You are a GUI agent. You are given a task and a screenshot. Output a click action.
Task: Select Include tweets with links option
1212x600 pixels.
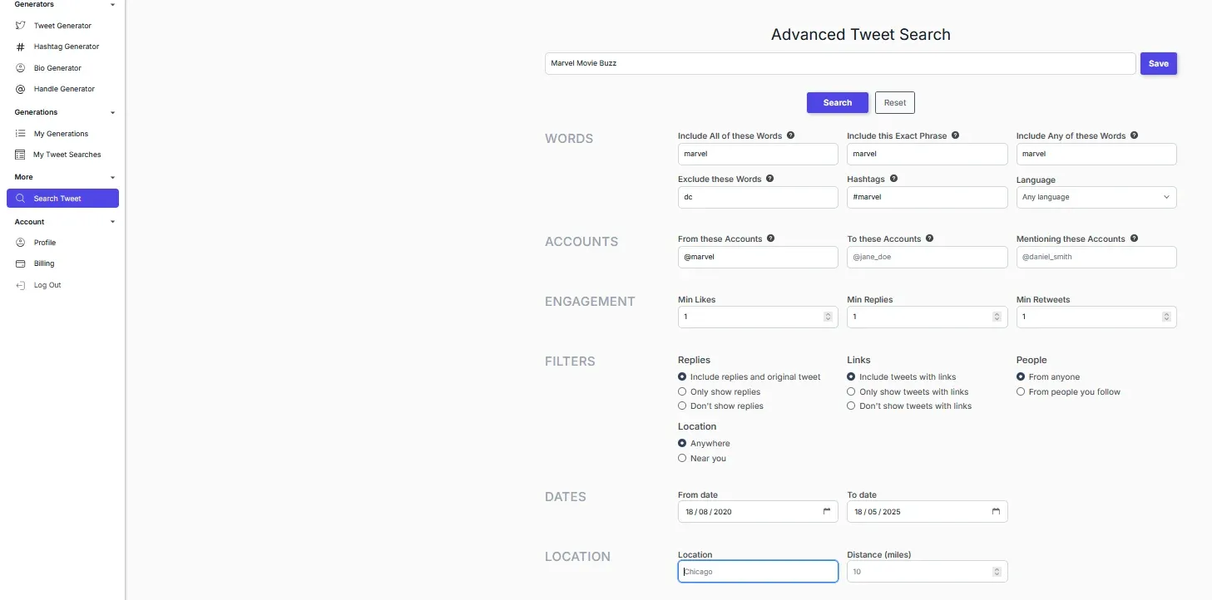[851, 377]
